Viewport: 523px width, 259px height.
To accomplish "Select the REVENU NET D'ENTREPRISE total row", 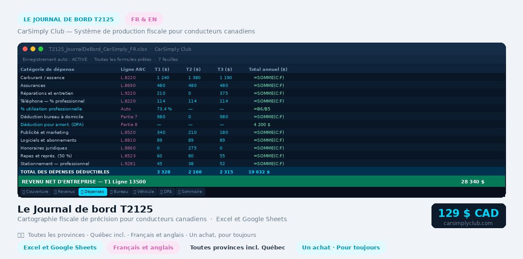I will click(261, 182).
